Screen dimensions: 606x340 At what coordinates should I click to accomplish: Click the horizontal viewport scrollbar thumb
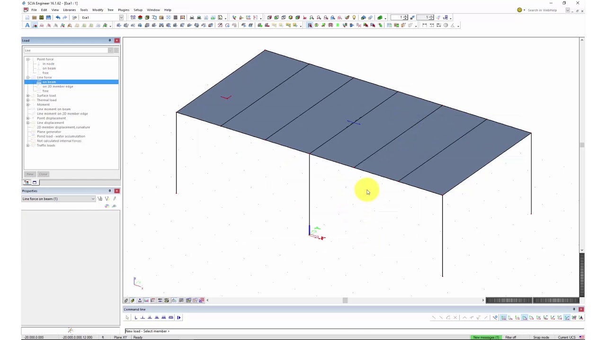point(345,300)
